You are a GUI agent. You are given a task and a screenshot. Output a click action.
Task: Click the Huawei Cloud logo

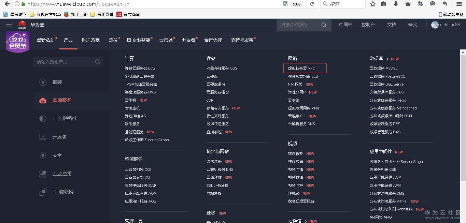coord(22,25)
